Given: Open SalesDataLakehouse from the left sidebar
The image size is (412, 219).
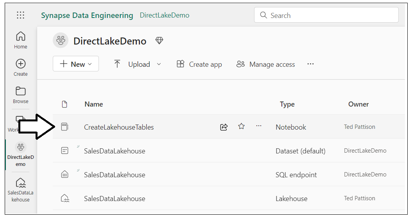Looking at the screenshot, I should 20,190.
